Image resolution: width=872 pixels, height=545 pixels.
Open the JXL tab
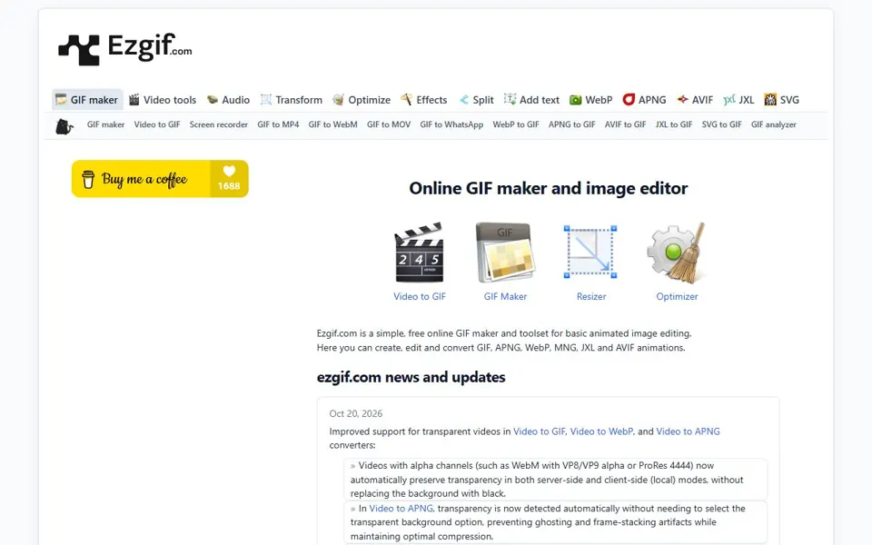738,100
